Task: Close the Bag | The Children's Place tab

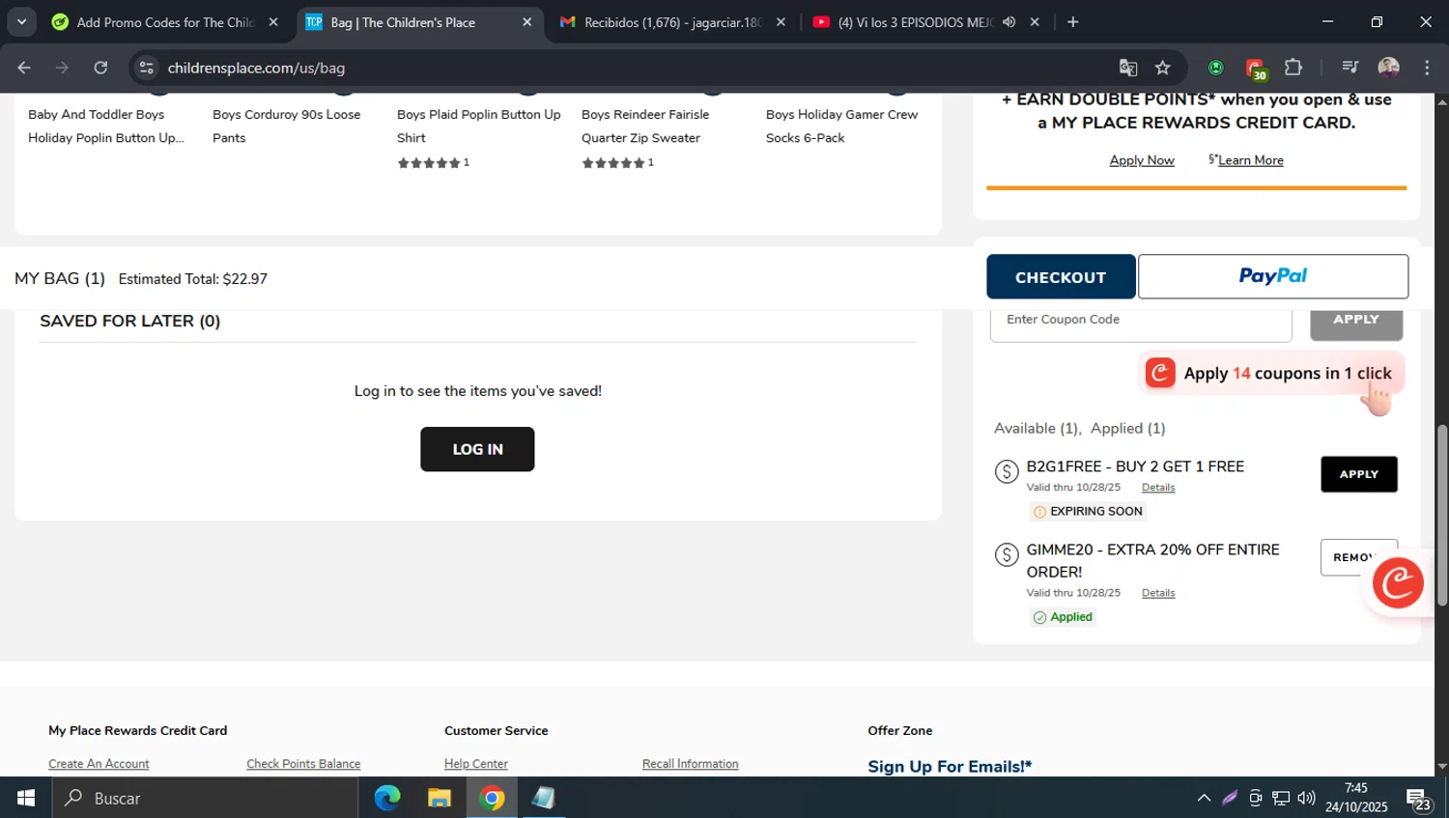Action: coord(526,22)
